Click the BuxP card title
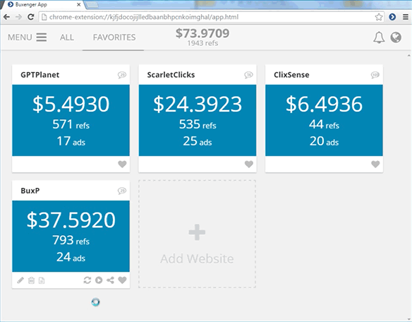The height and width of the screenshot is (322, 412). pos(30,191)
